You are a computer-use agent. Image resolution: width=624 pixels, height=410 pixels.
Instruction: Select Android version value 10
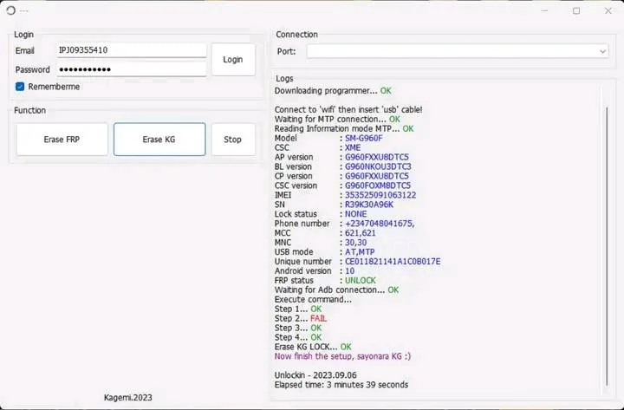click(349, 271)
